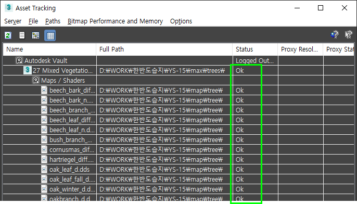The width and height of the screenshot is (357, 204).
Task: Select the oak_leaf_d.dds asset name
Action: tap(69, 170)
